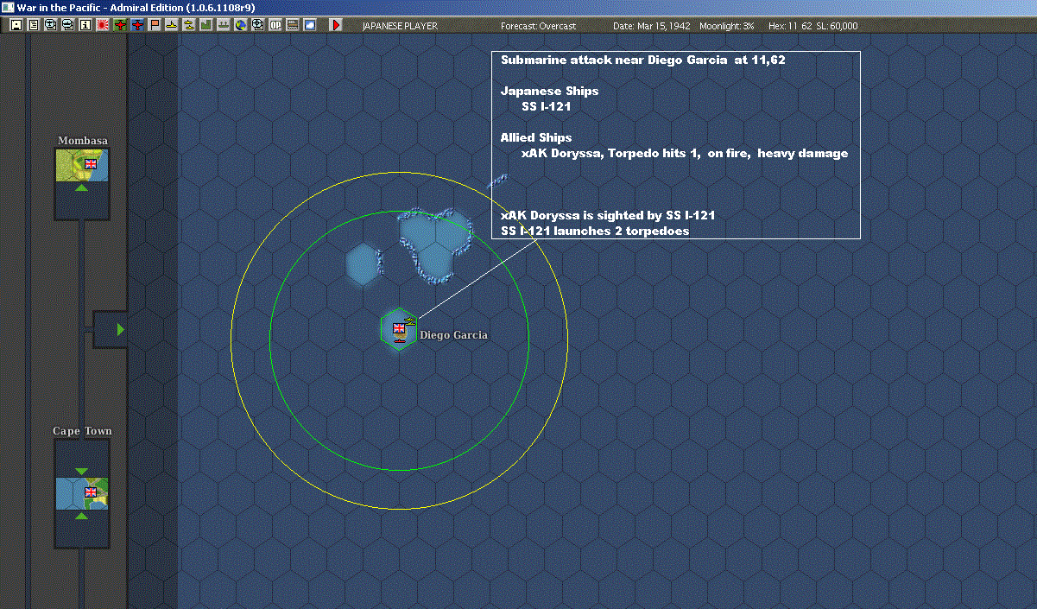Click the 'Hex: 11 62 SL: 60,000' readout

[813, 26]
